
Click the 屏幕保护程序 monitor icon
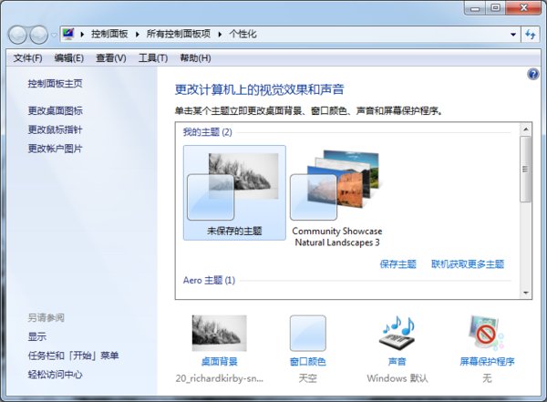pyautogui.click(x=487, y=333)
